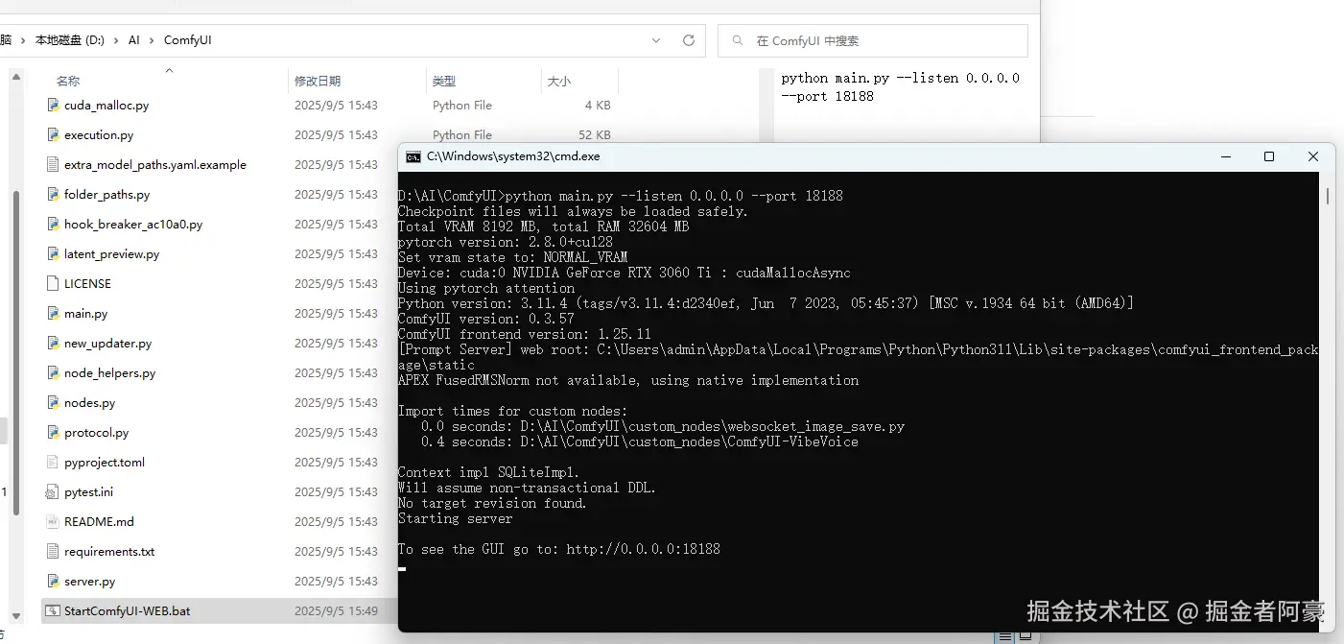Click the server.py file icon
The image size is (1344, 644).
[54, 581]
